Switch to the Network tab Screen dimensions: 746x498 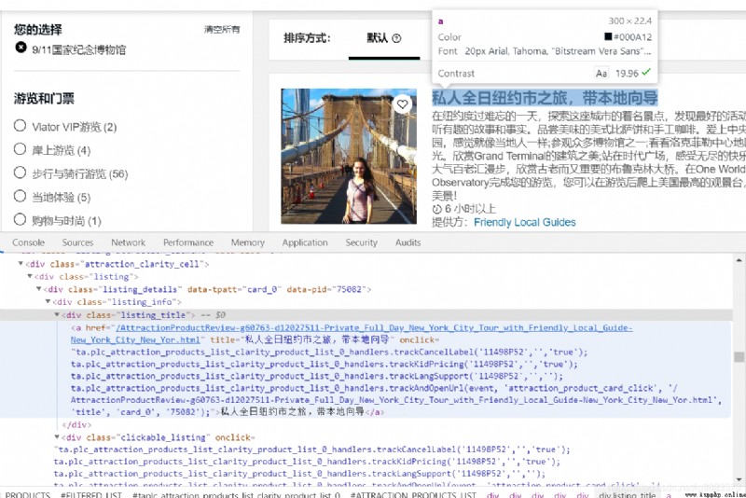[128, 242]
